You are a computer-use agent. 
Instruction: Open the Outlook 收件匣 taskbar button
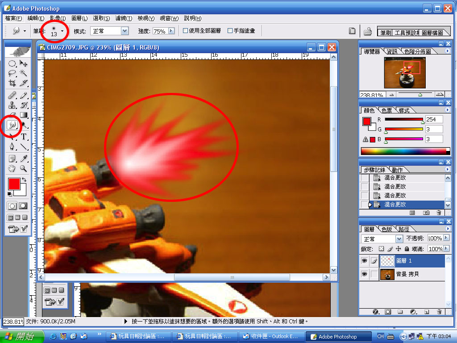tap(271, 336)
